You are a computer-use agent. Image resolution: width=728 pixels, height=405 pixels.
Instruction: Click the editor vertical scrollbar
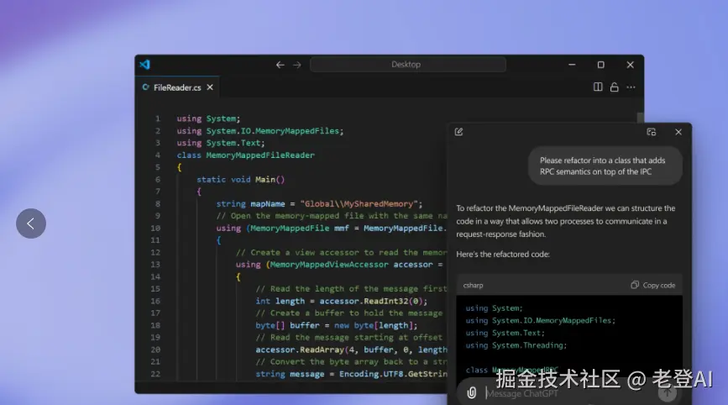(640, 117)
